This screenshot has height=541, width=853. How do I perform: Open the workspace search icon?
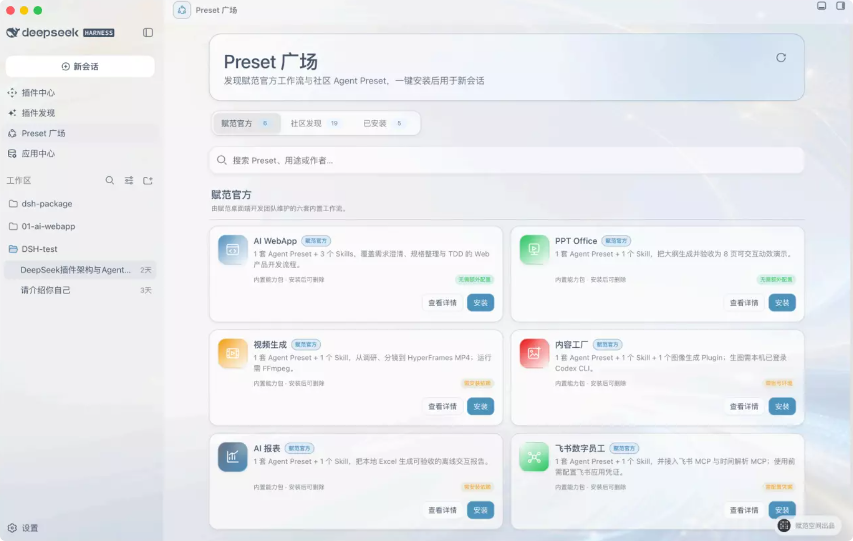tap(110, 181)
